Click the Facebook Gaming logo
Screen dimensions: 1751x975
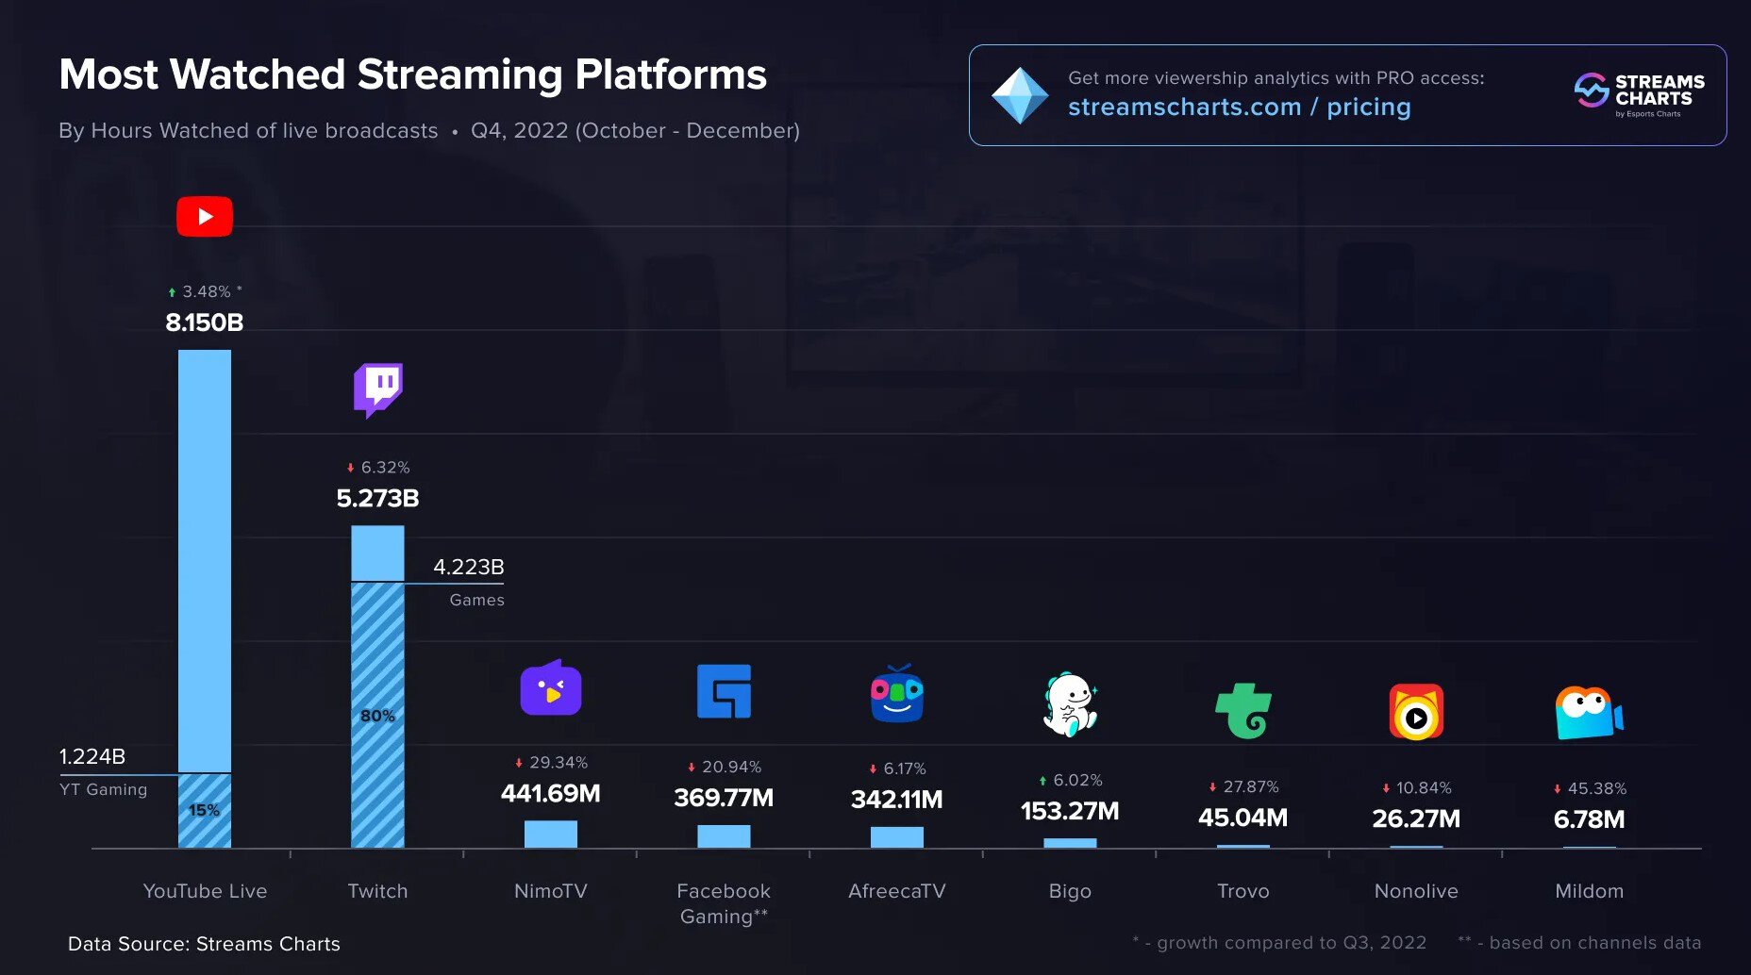[x=724, y=691]
